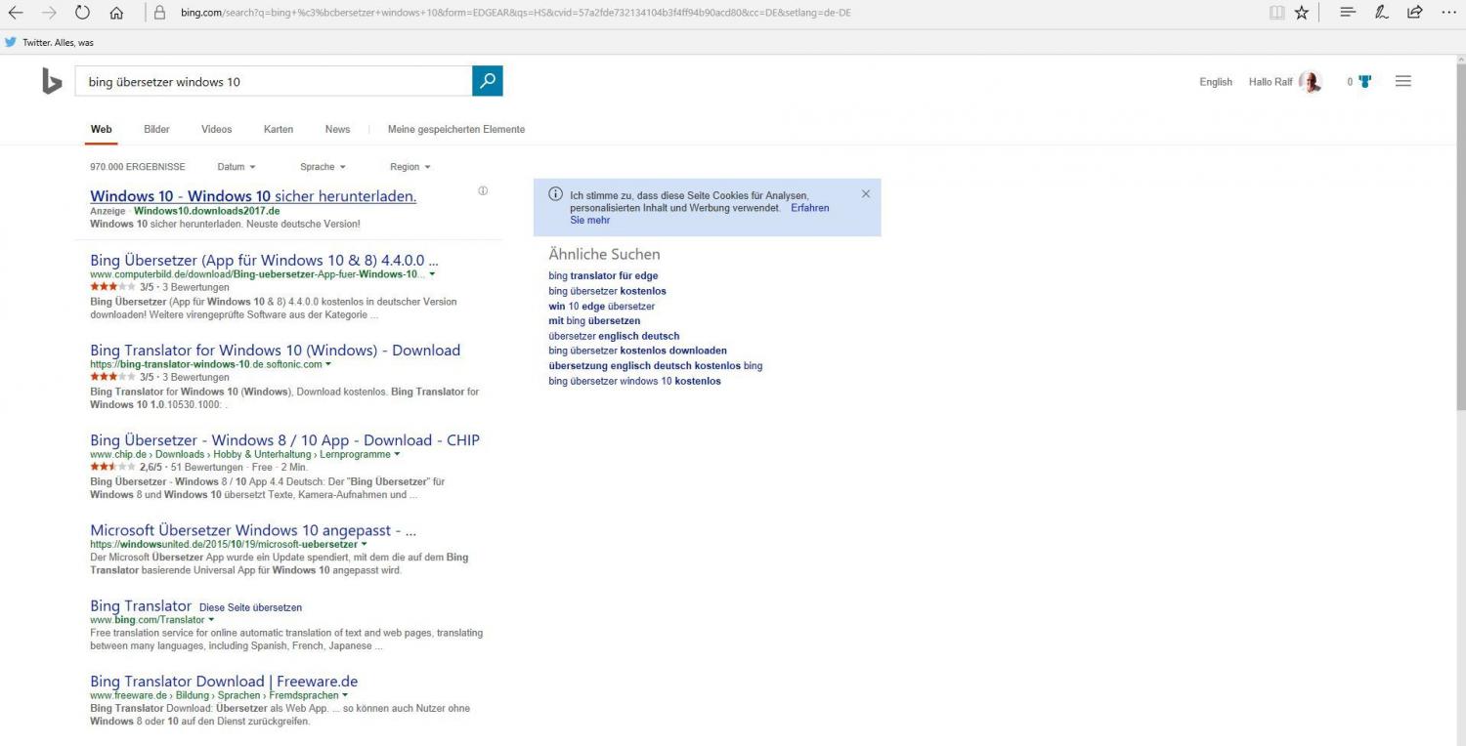Open the Windows 10 sicher herunterladen ad

(253, 196)
